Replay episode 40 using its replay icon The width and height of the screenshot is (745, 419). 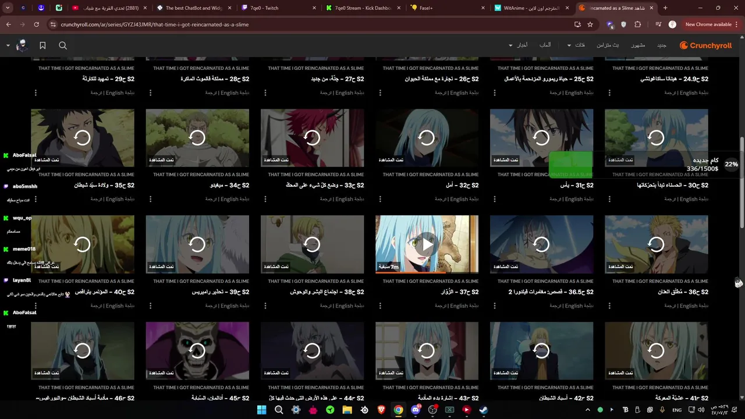[83, 244]
